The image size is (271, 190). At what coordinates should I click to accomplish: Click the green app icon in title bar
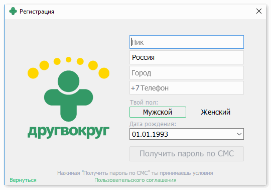tap(13, 11)
